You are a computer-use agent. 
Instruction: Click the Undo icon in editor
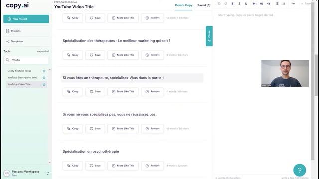pos(219,4)
